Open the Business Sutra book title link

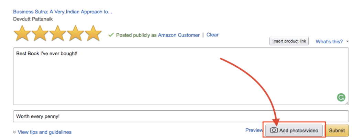(63, 12)
